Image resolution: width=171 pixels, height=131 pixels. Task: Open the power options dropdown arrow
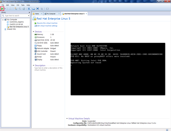[x=5, y=9]
